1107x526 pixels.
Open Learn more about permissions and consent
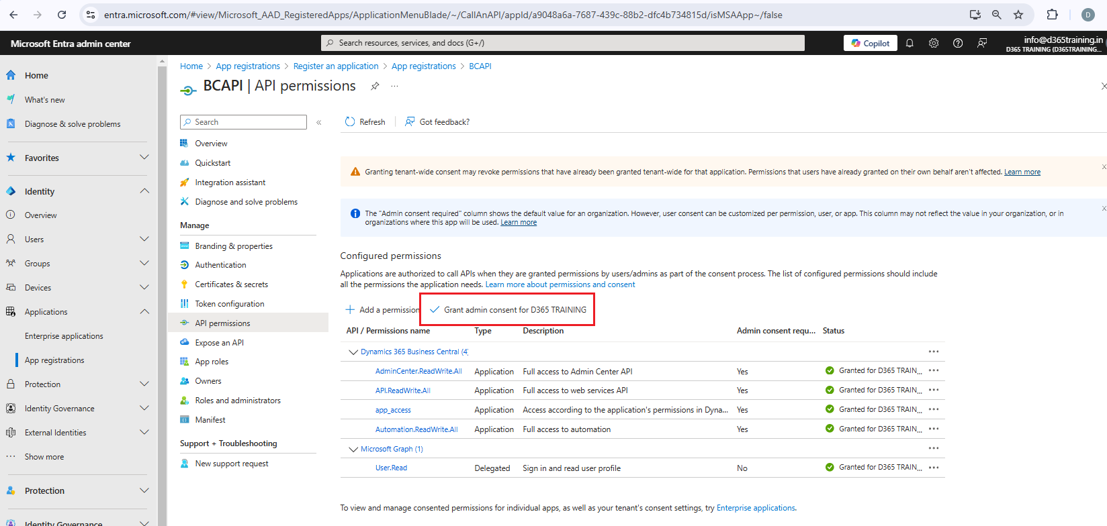coord(560,284)
